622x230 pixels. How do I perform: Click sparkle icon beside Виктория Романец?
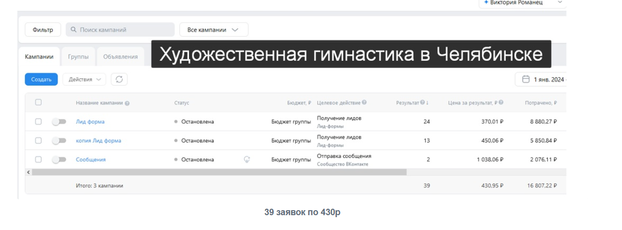(486, 2)
